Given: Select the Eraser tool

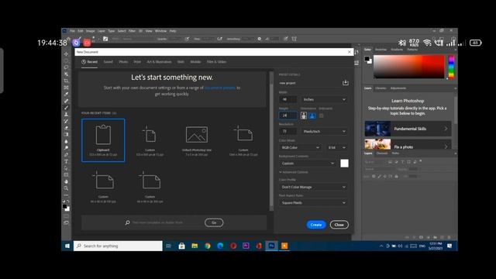Looking at the screenshot, I should tap(66, 128).
